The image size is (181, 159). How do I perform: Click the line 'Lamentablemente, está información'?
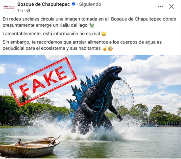point(54,34)
